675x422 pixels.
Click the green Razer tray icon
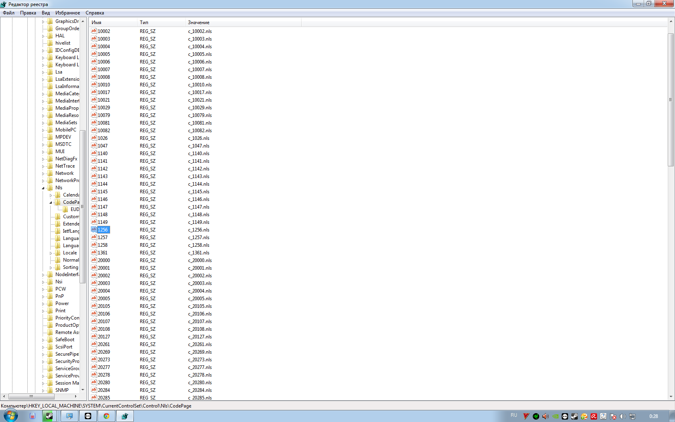coord(536,416)
